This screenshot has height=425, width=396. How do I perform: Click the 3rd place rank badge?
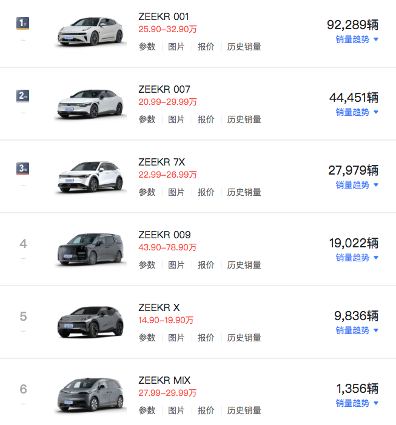23,169
